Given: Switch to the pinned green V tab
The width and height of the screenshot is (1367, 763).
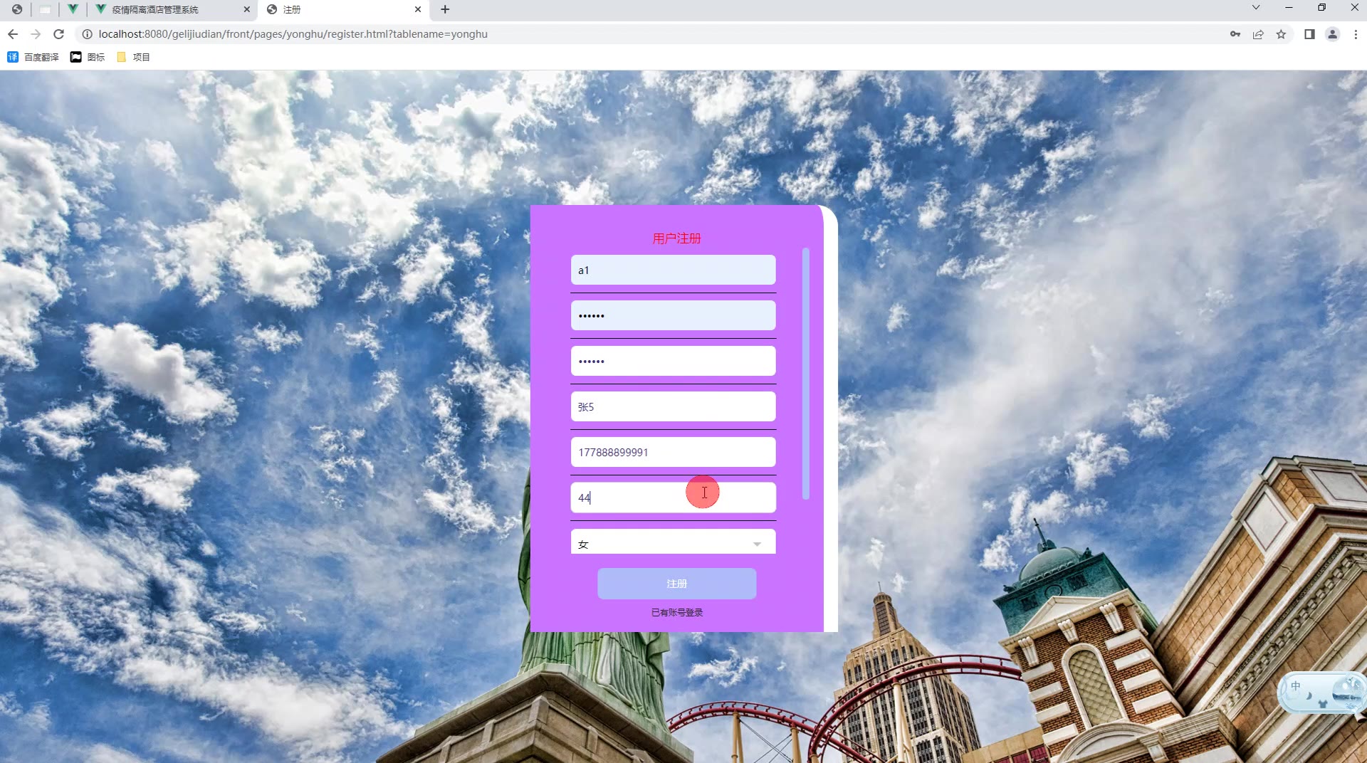Looking at the screenshot, I should point(73,9).
